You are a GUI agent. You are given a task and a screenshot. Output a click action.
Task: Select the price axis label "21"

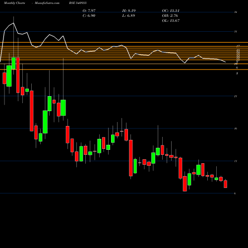[236, 96]
